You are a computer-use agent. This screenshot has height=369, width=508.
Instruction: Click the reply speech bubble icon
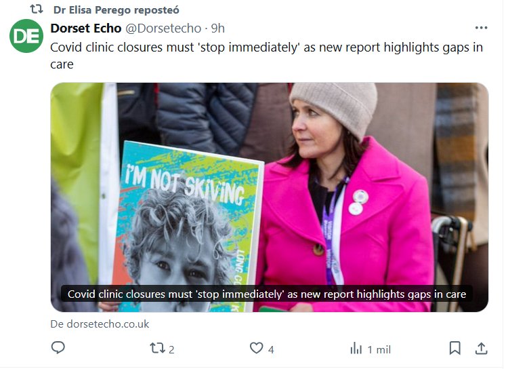58,347
